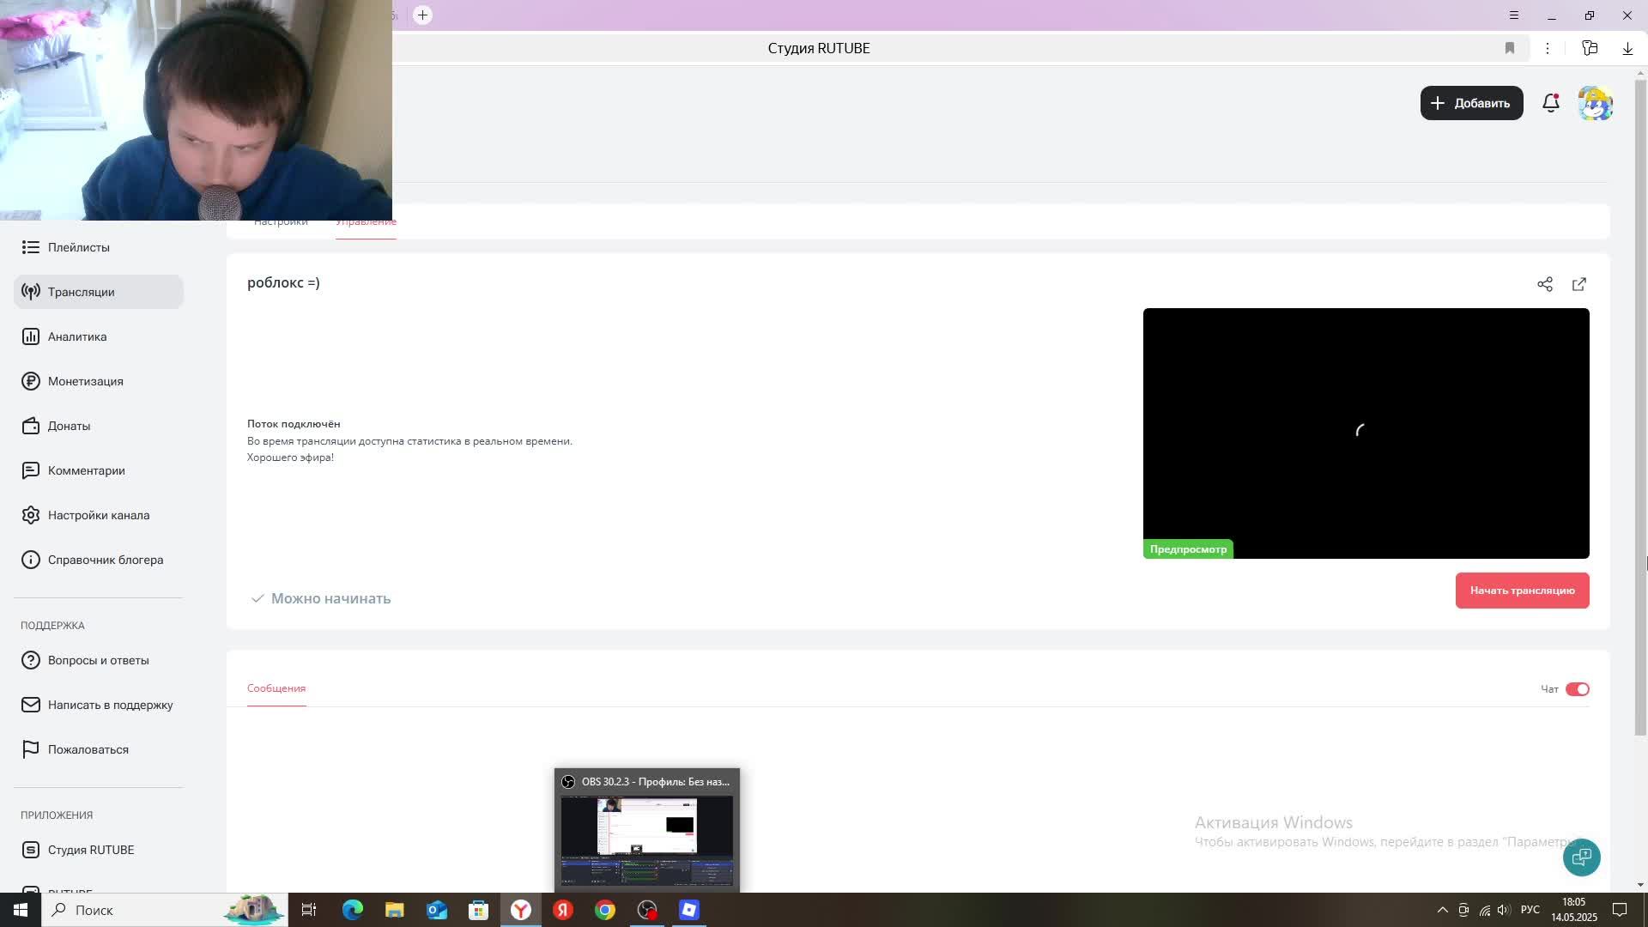Toggle the Чат switch off
Image resolution: width=1648 pixels, height=927 pixels.
[x=1577, y=689]
